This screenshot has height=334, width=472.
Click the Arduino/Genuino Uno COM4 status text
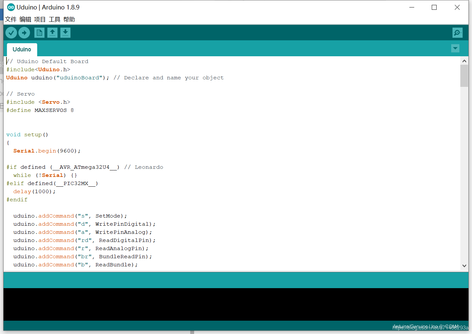click(x=426, y=326)
